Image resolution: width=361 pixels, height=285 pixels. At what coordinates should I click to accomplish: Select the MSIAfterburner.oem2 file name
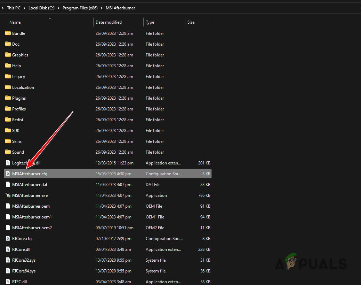(x=32, y=228)
